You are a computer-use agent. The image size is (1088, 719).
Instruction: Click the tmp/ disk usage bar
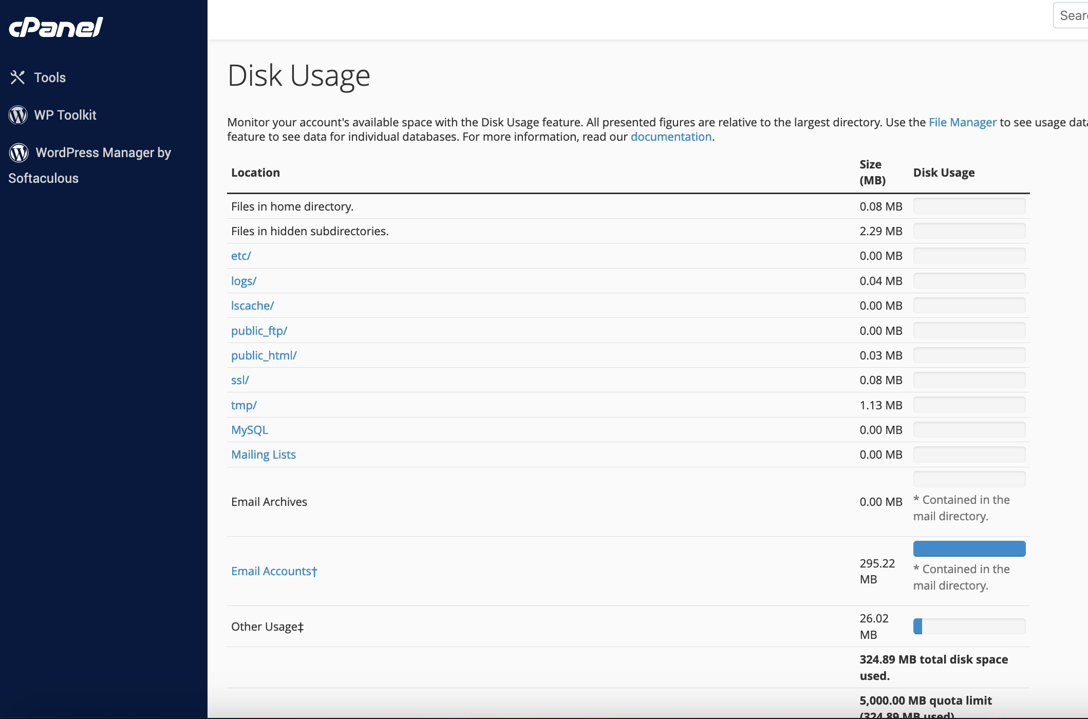tap(969, 405)
